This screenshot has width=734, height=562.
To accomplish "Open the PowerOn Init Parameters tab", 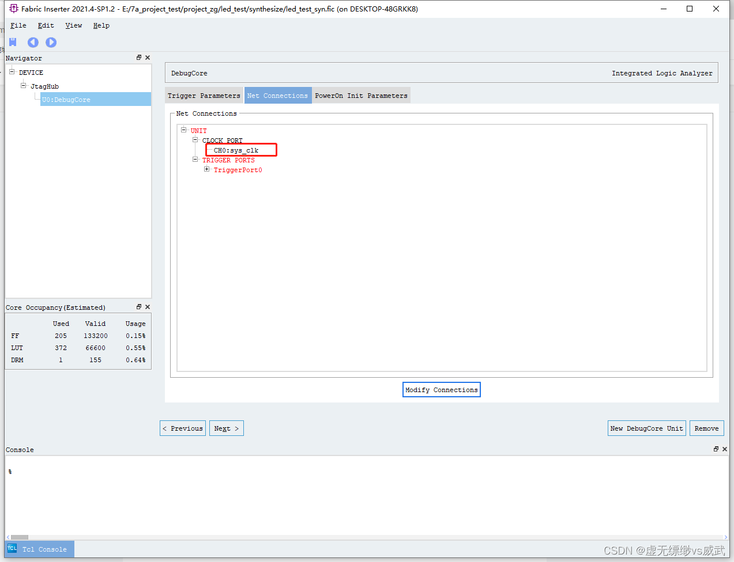I will 361,95.
